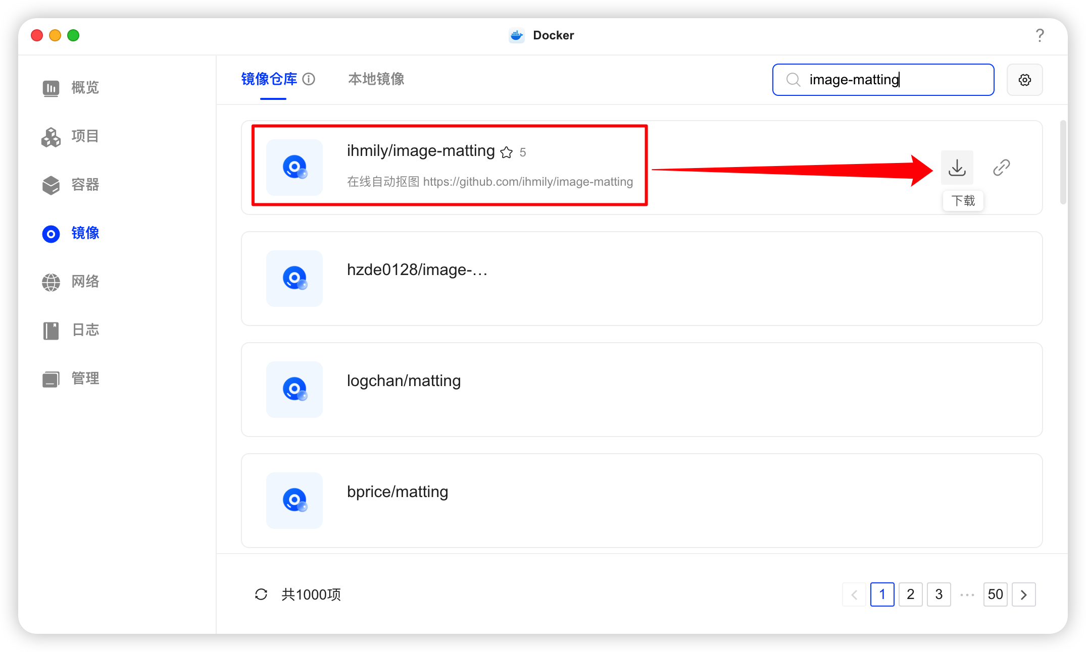The width and height of the screenshot is (1086, 652).
Task: Click the refresh icon near 共1000项
Action: point(261,594)
